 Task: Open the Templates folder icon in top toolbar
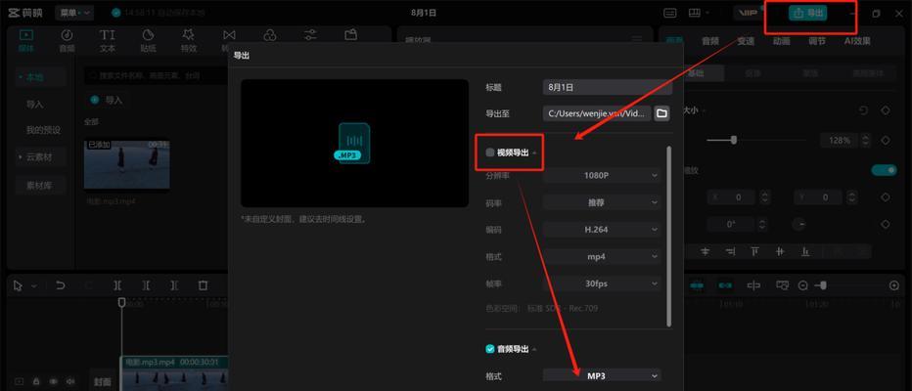[350, 35]
